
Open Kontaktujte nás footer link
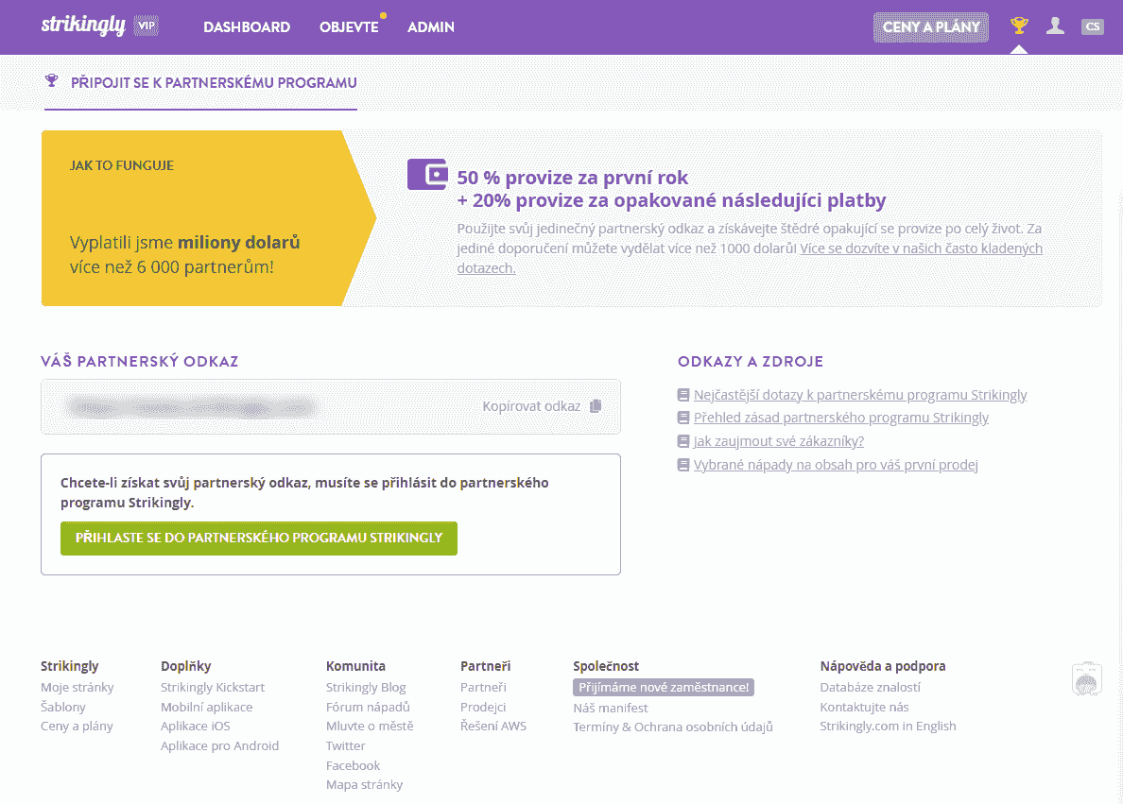(864, 707)
